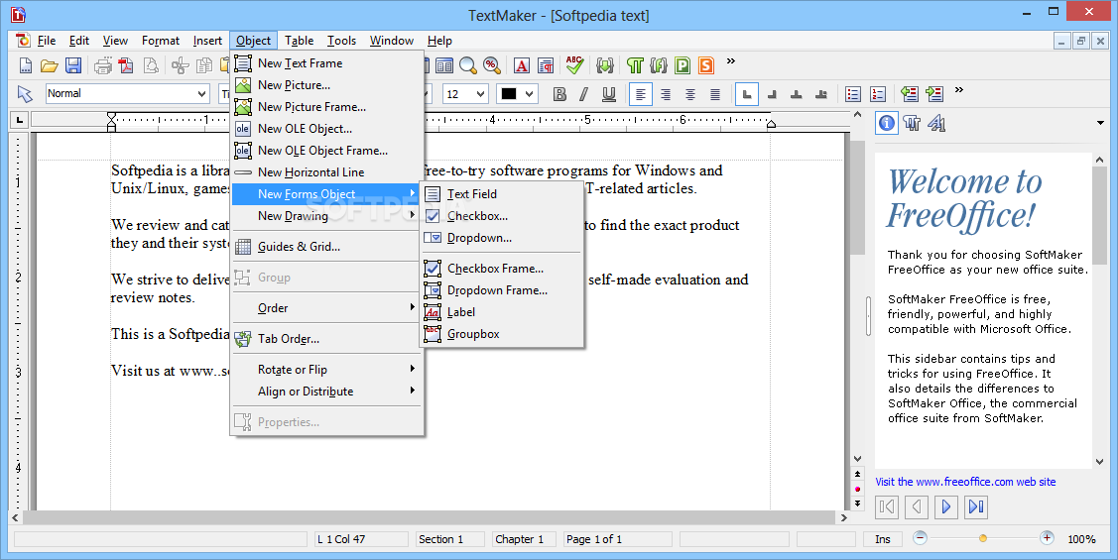The height and width of the screenshot is (560, 1118).
Task: Increase the paragraph indent
Action: (x=934, y=94)
